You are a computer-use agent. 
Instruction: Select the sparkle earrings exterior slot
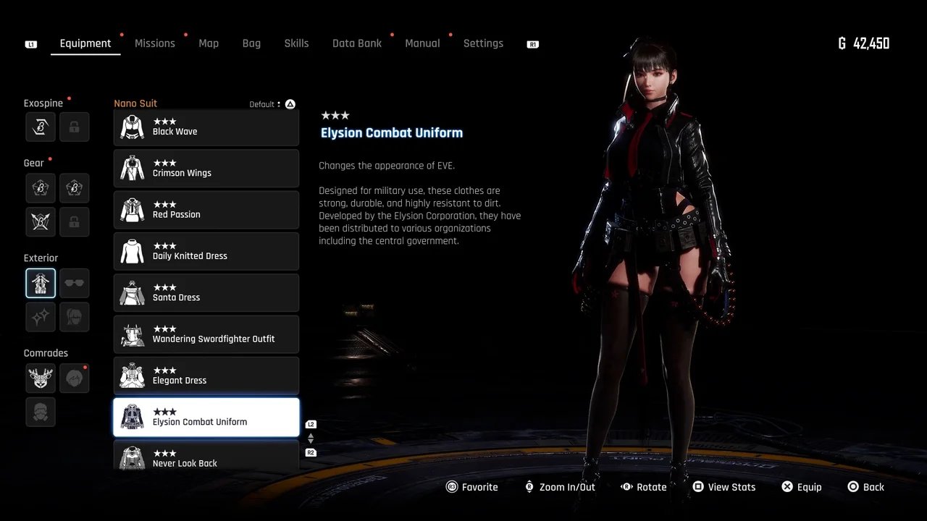[x=41, y=316]
